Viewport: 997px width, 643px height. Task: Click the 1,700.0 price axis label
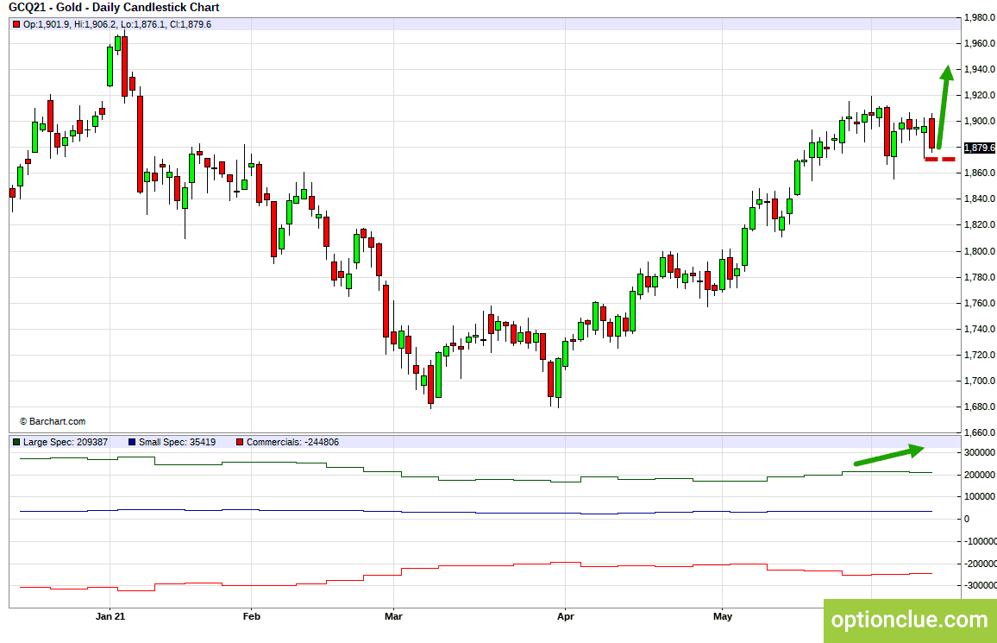(980, 381)
